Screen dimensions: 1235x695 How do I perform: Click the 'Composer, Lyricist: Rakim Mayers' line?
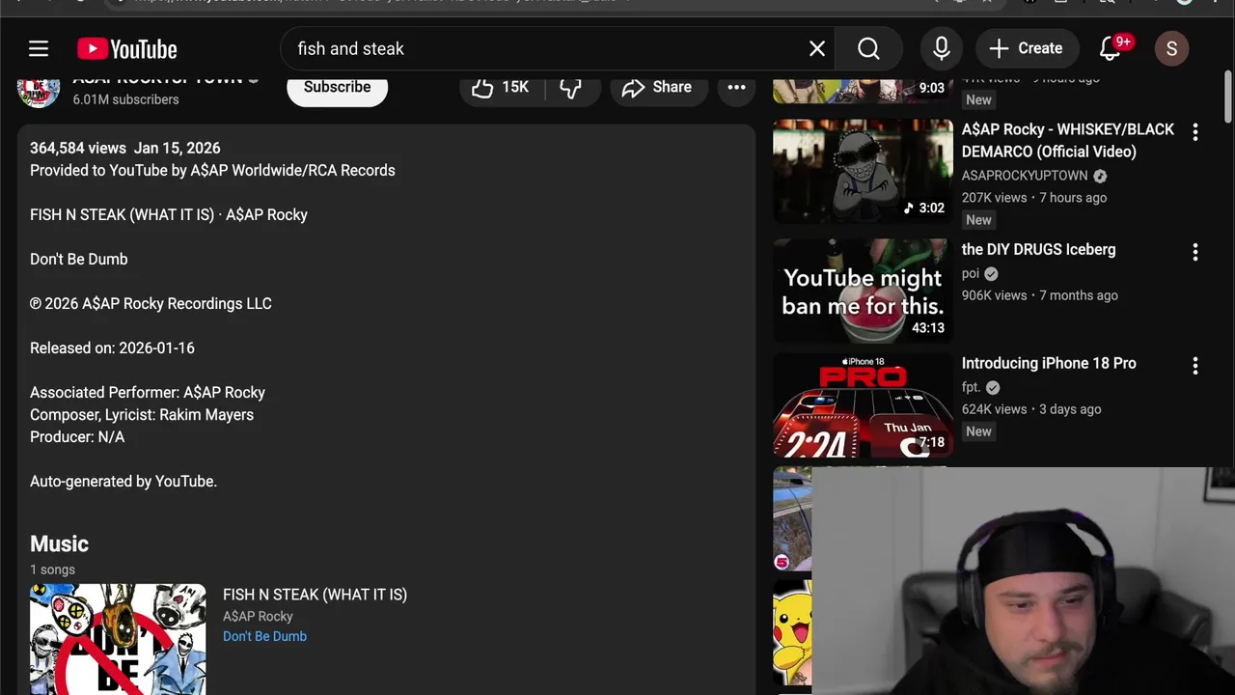142,414
